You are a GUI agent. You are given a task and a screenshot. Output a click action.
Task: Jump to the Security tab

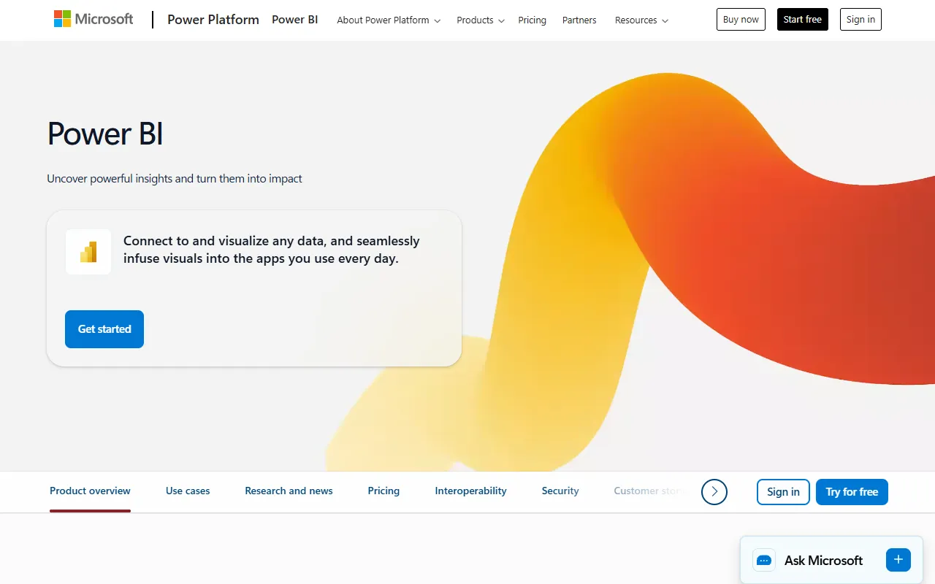[x=560, y=491]
